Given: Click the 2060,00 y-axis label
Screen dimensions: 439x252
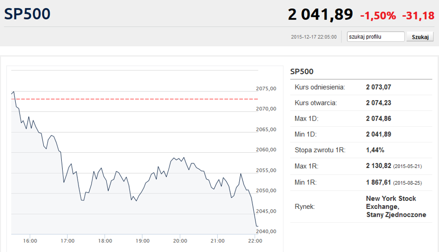Looking at the screenshot, I should click(266, 149).
